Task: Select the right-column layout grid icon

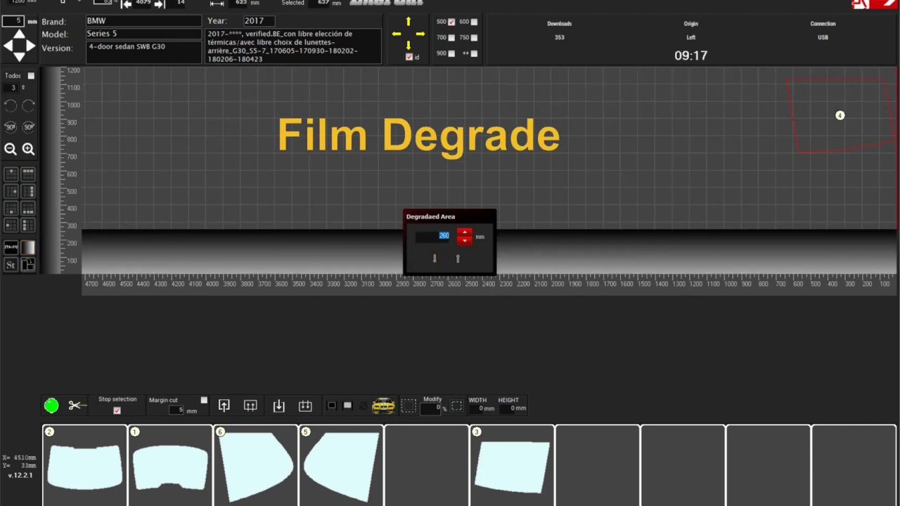Action: [28, 190]
